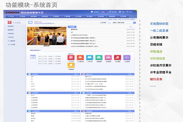
Task: Click 更多 link in panel listing 666
Action: point(77,74)
